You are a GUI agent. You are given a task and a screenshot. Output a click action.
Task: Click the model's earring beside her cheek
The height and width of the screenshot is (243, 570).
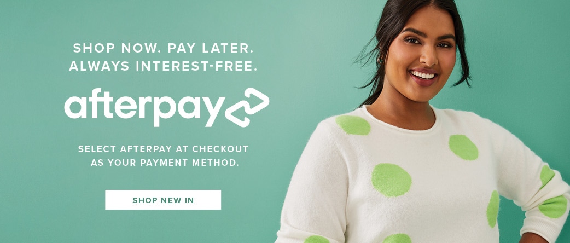tap(380, 60)
